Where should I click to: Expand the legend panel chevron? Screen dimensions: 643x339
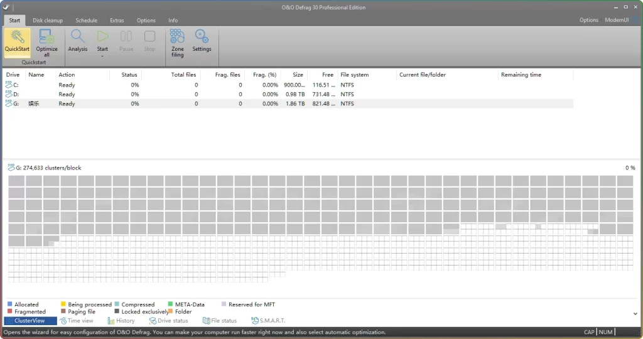pos(635,314)
